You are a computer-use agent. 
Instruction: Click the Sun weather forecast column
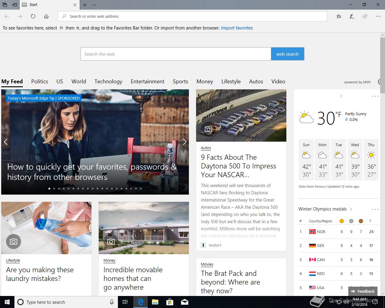[306, 160]
